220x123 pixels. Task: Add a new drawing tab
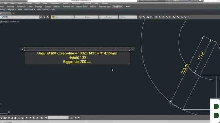[14, 13]
